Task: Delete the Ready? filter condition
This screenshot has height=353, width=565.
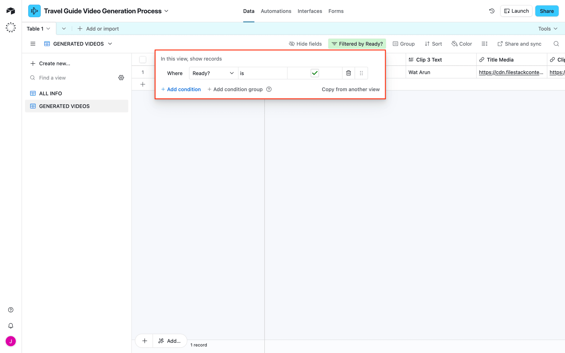Action: (x=348, y=73)
